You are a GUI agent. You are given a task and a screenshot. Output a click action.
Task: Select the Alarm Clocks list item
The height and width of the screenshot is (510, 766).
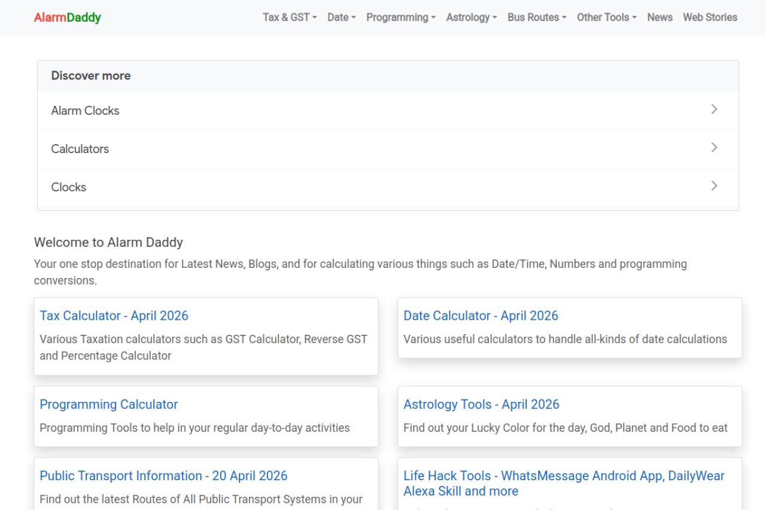(85, 111)
